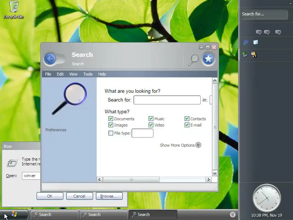This screenshot has width=293, height=220.
Task: Enable the File type checkbox
Action: point(111,133)
